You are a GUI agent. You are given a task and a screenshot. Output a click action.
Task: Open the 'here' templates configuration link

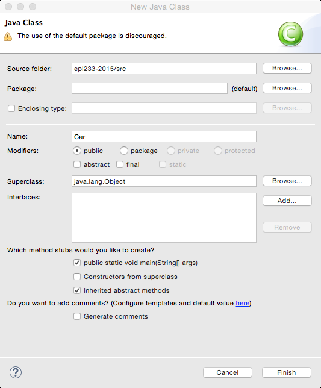242,303
